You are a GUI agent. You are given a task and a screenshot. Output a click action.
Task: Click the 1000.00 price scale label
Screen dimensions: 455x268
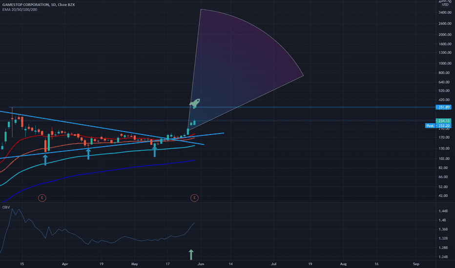pos(445,63)
